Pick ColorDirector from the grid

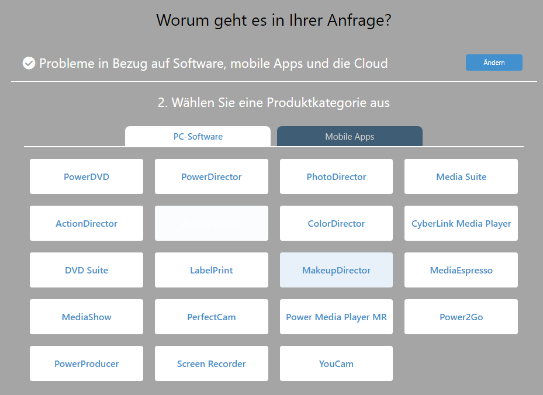(336, 223)
